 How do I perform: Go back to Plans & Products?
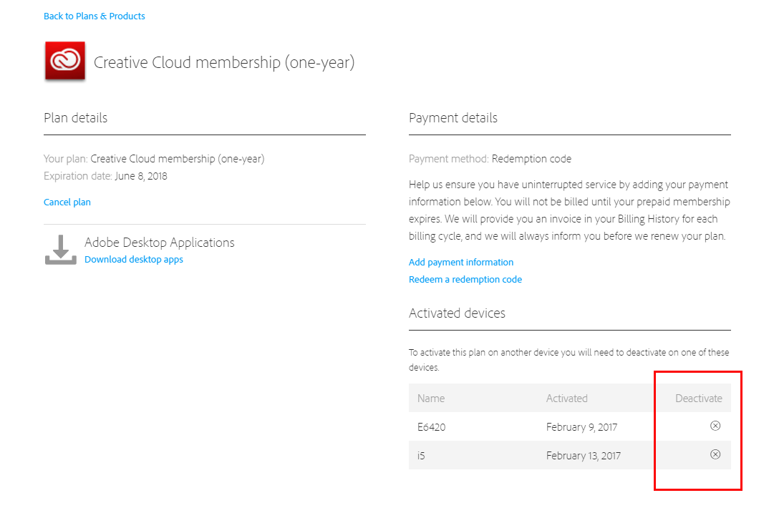pos(95,16)
